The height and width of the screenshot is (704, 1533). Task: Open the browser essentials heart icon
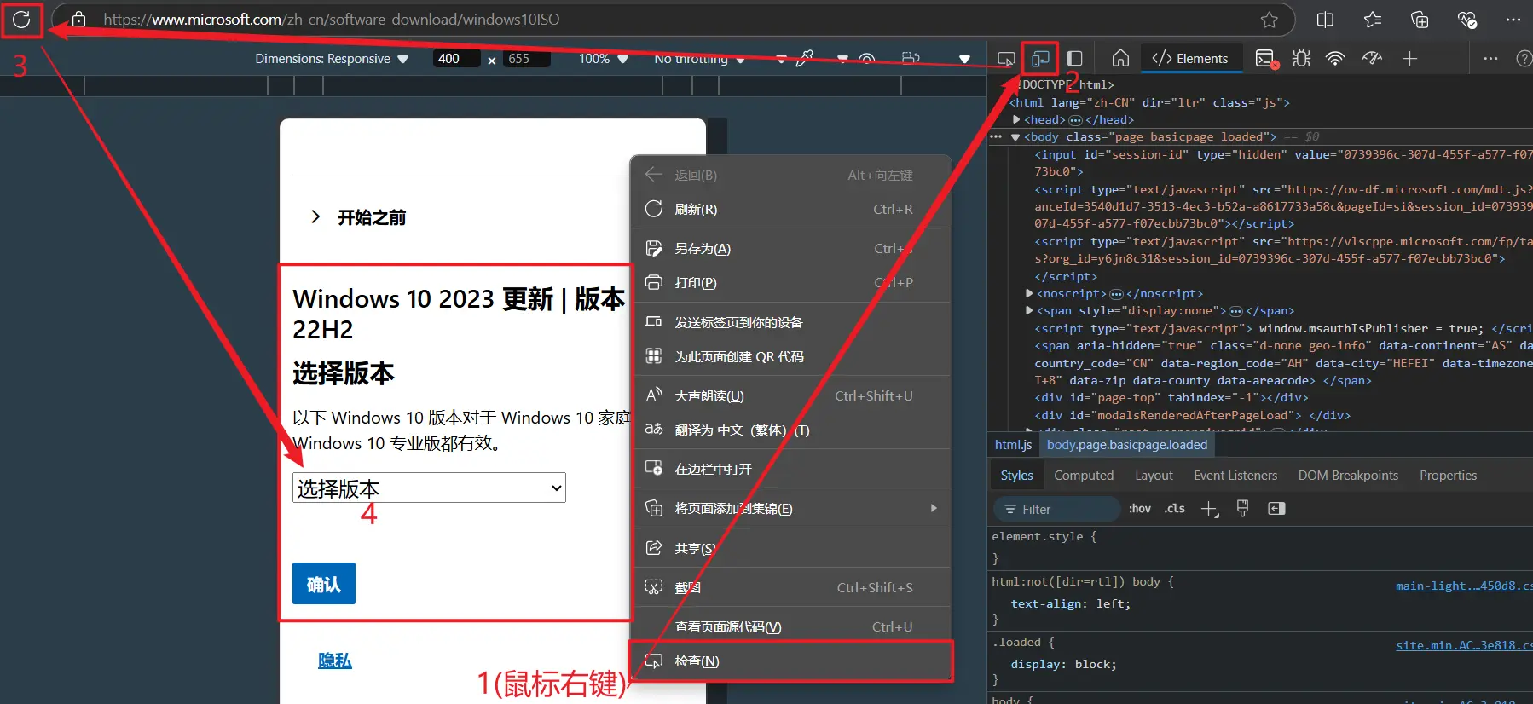tap(1466, 20)
